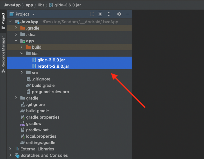Hide the Project tool window (minus icon)
The height and width of the screenshot is (159, 204).
pyautogui.click(x=127, y=14)
